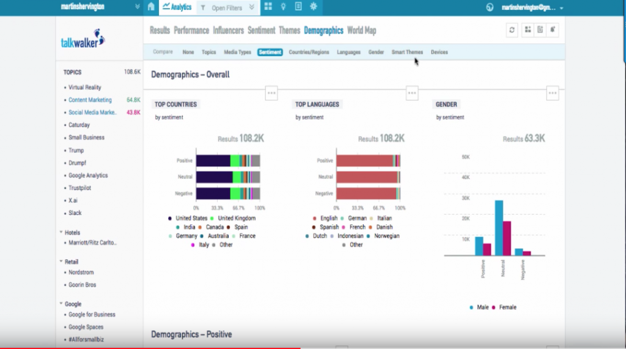Image resolution: width=626 pixels, height=349 pixels.
Task: Compare by Gender option
Action: (376, 52)
